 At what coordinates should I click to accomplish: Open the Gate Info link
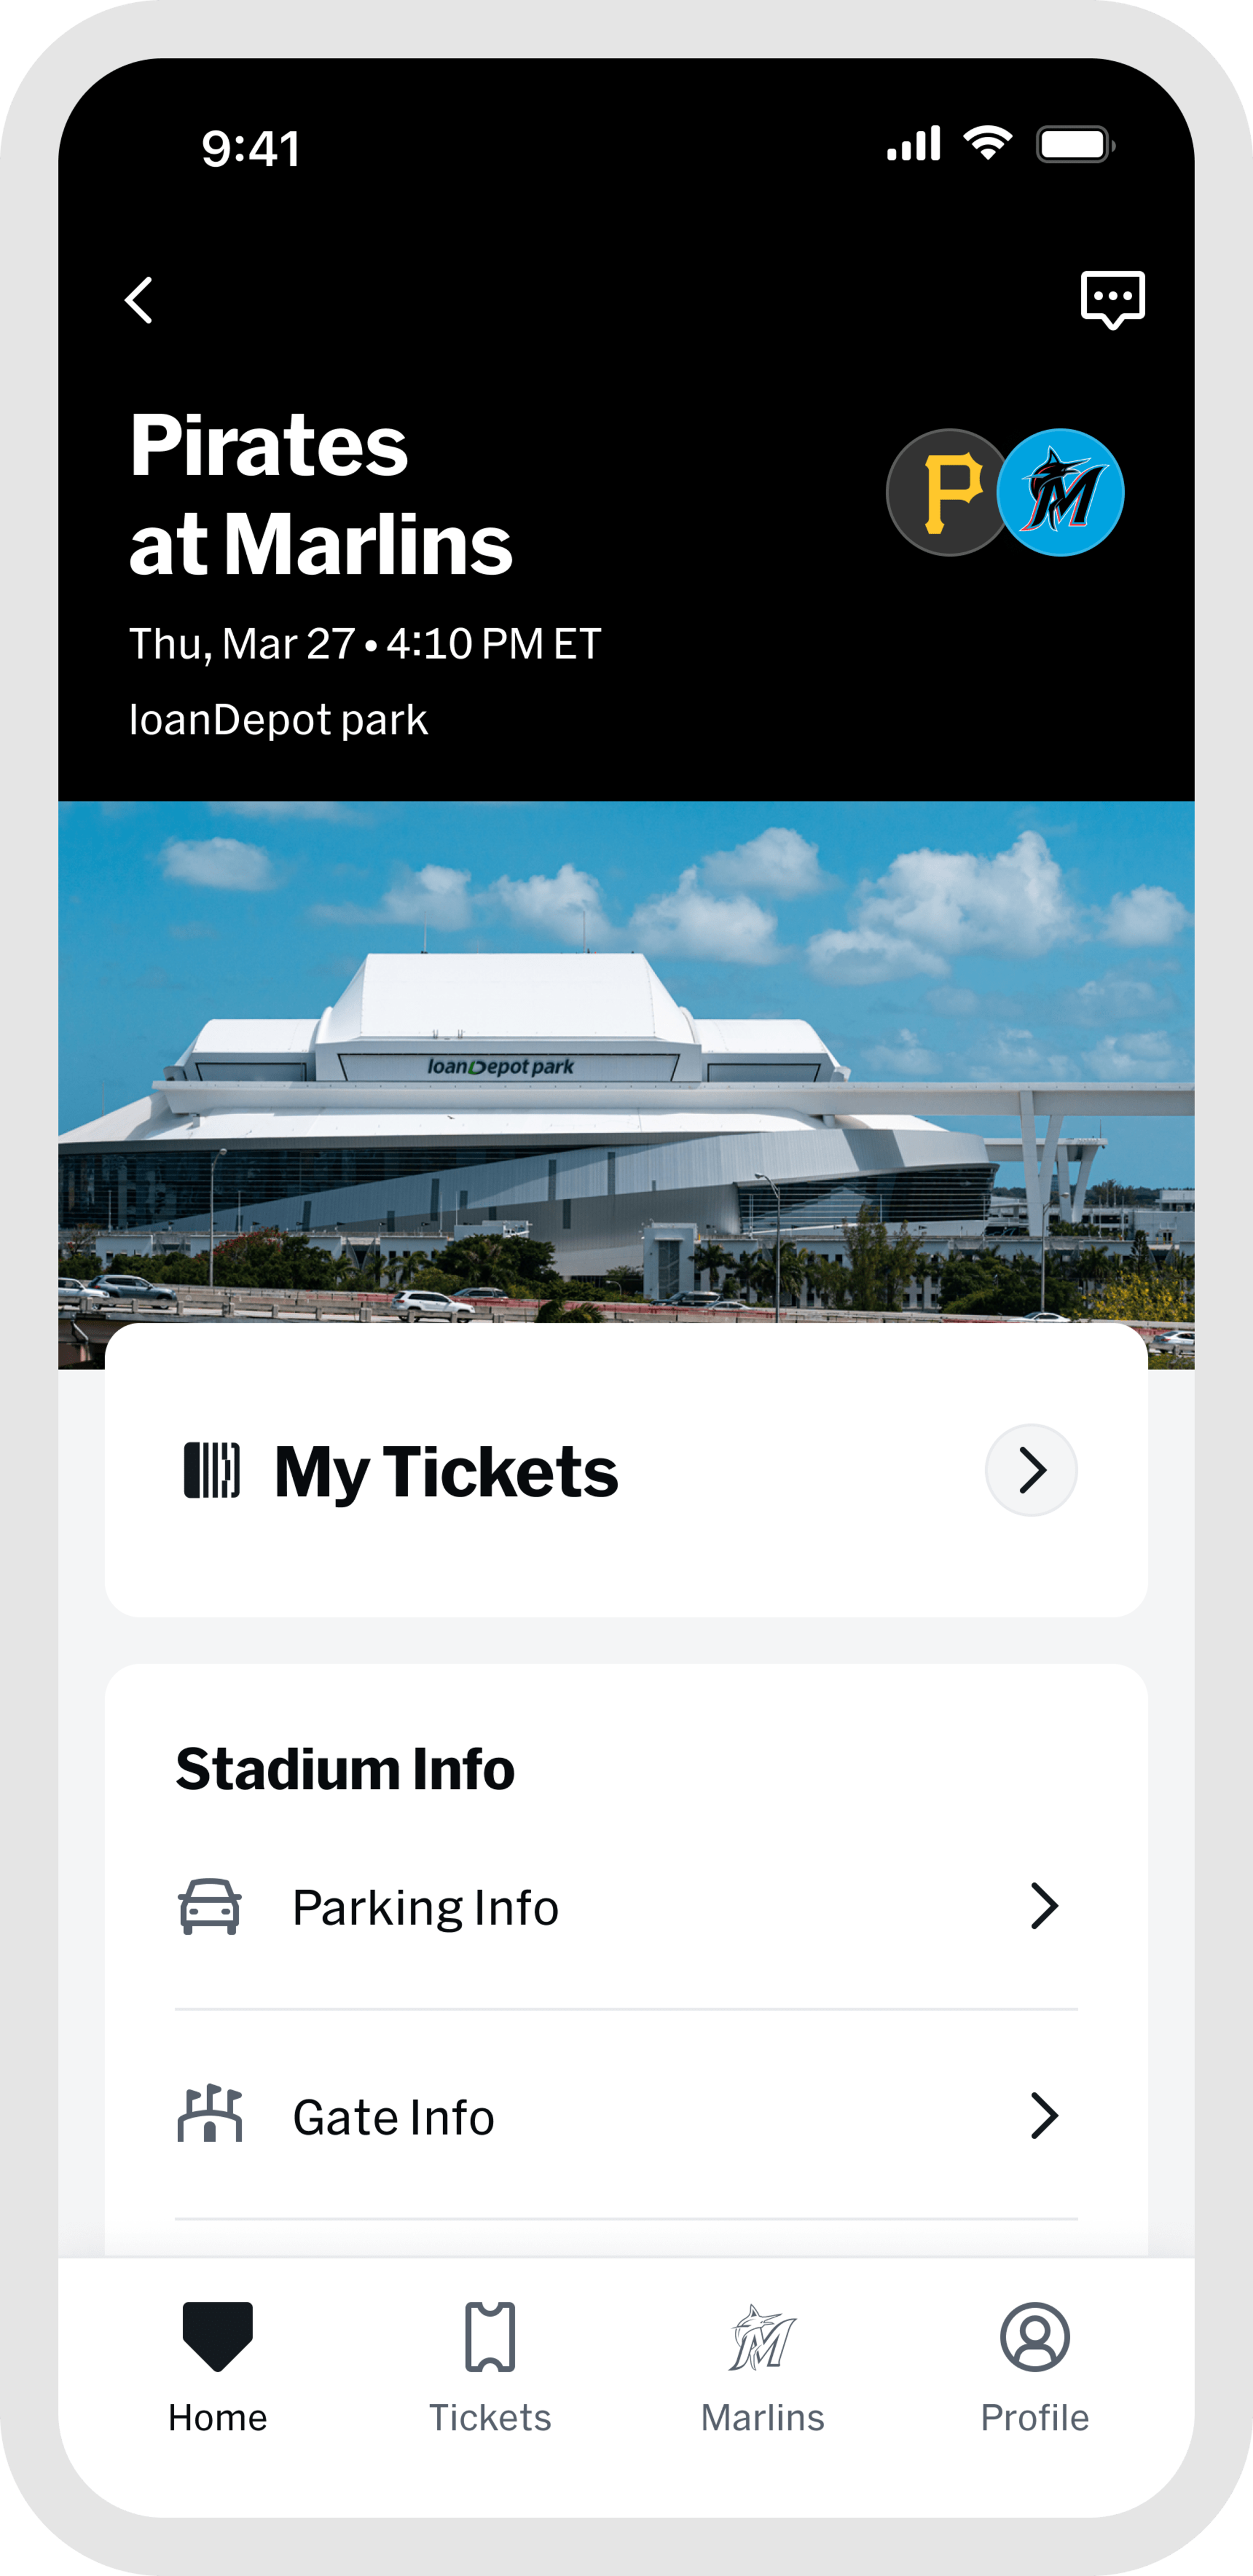click(x=393, y=2117)
